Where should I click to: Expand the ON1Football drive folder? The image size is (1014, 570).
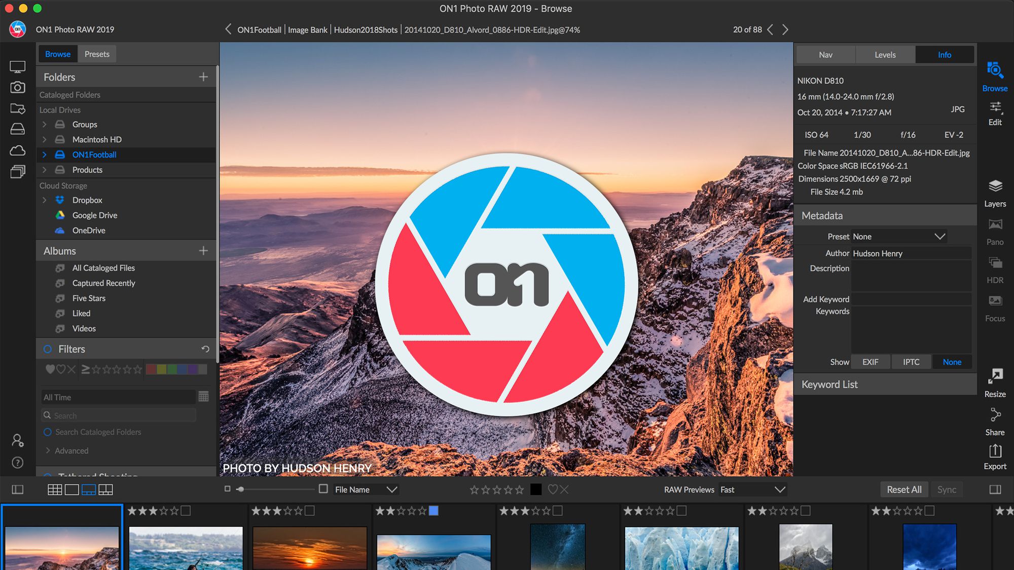pos(45,155)
